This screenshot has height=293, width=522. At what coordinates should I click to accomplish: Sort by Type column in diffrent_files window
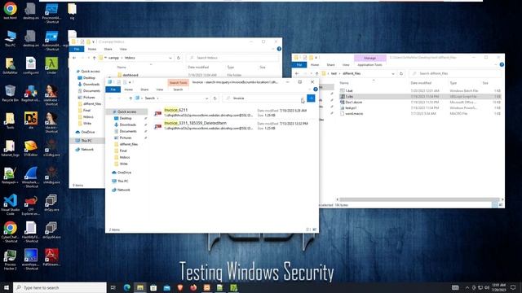(x=453, y=83)
